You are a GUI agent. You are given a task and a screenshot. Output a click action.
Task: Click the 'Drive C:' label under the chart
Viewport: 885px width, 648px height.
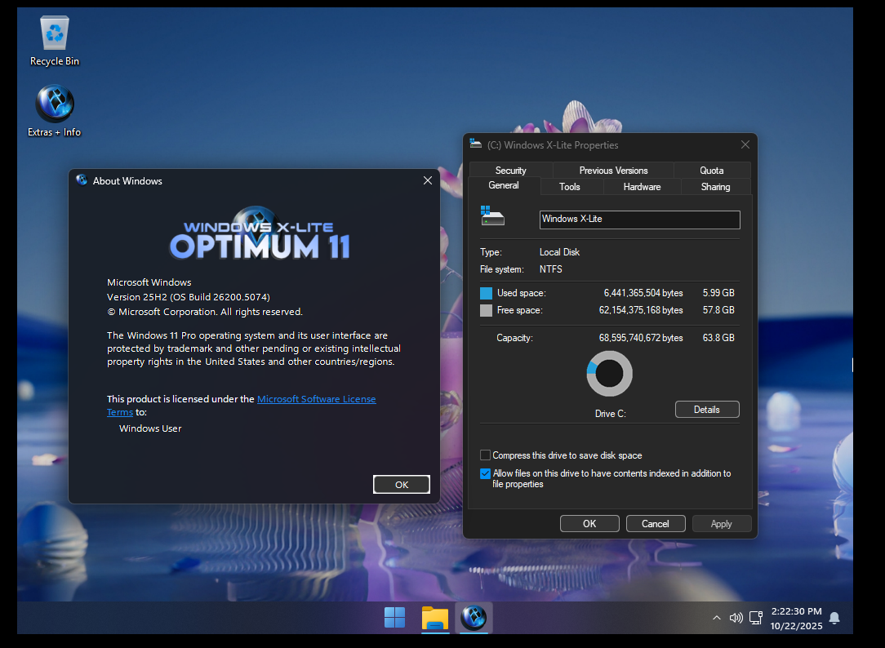pyautogui.click(x=610, y=414)
